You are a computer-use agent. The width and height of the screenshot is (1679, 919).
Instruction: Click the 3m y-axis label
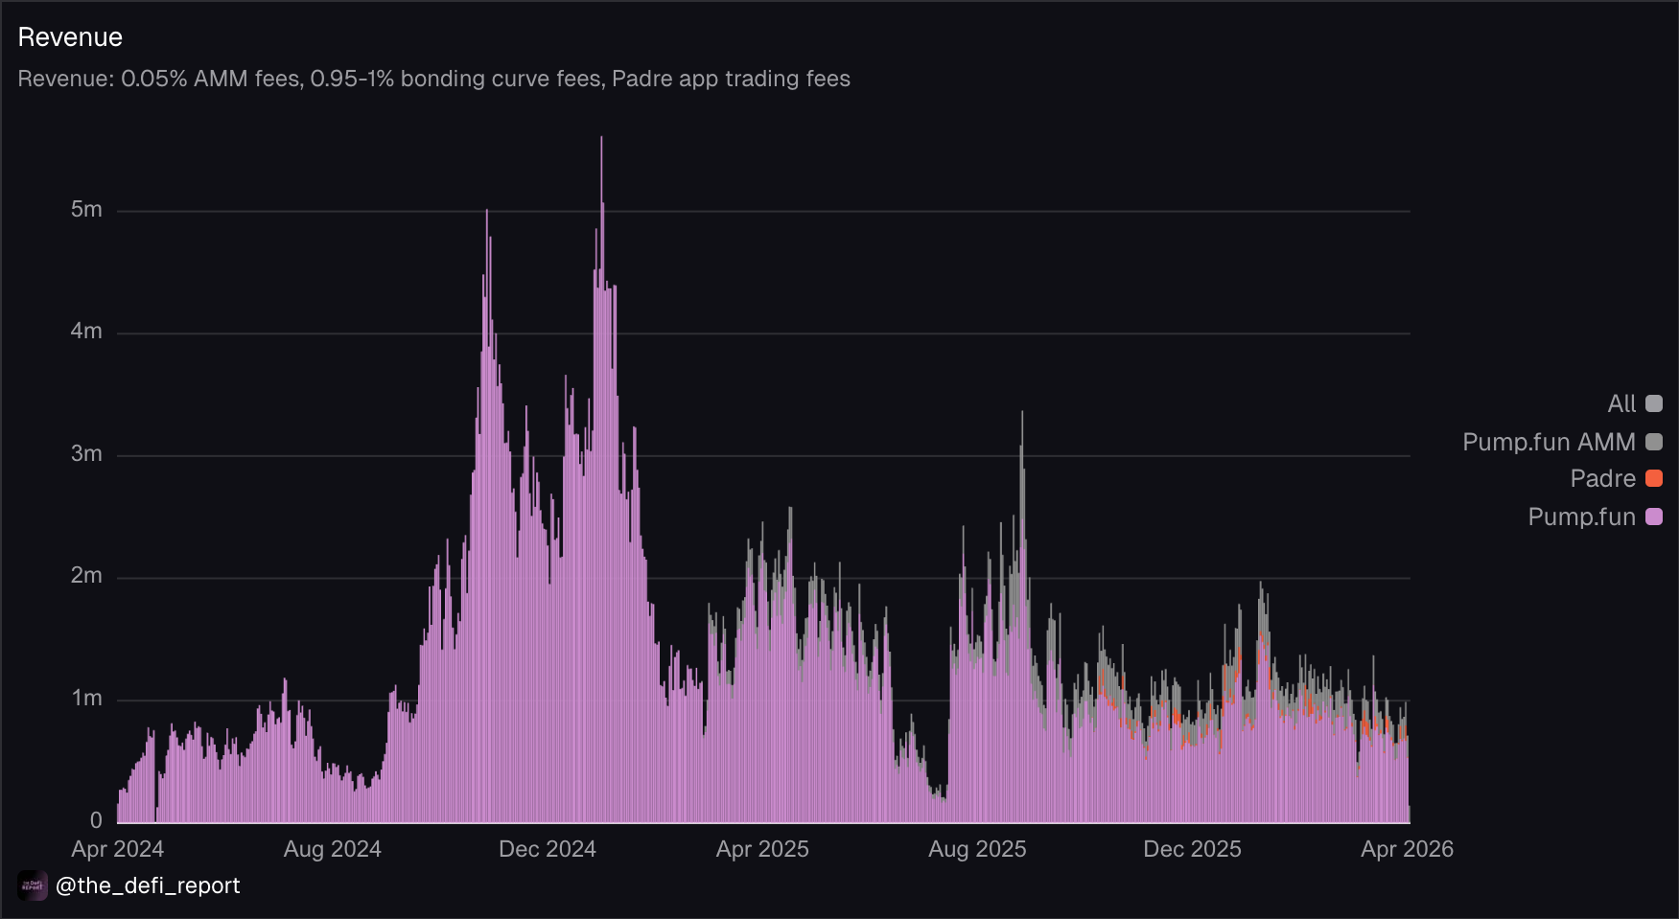[86, 453]
